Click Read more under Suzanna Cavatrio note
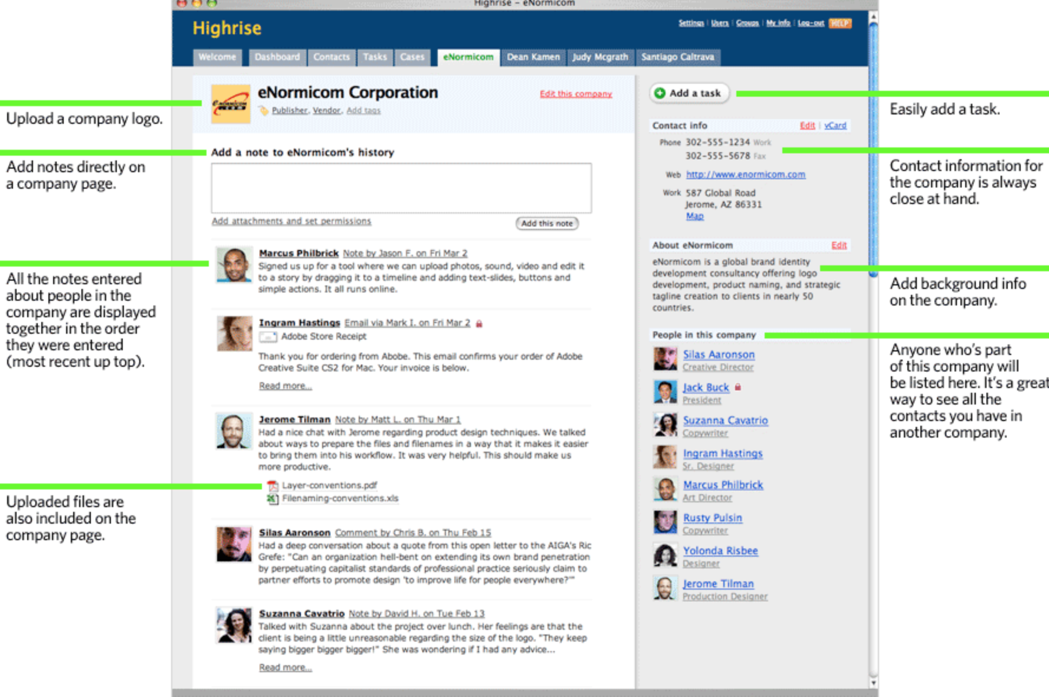Image resolution: width=1049 pixels, height=697 pixels. pos(285,668)
